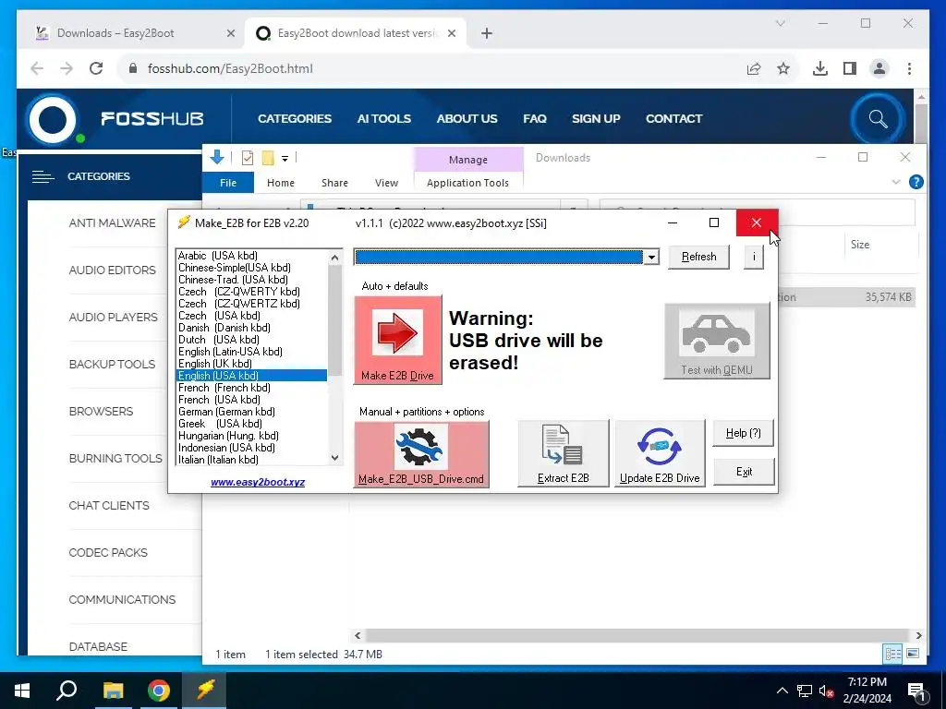The image size is (946, 709).
Task: Open FossHub search magnifier
Action: point(878,119)
